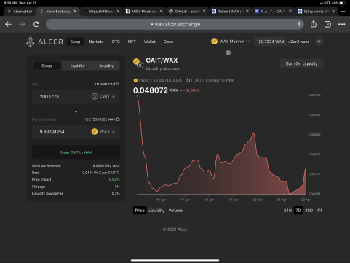Go back with the browser back arrow
The width and height of the screenshot is (350, 263).
pos(8,24)
